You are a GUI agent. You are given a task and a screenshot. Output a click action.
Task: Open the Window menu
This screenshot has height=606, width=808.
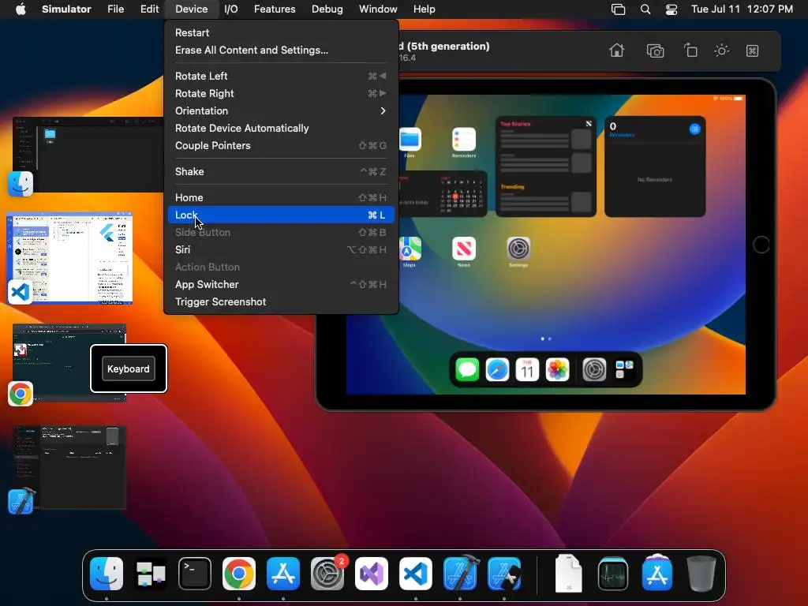[378, 9]
